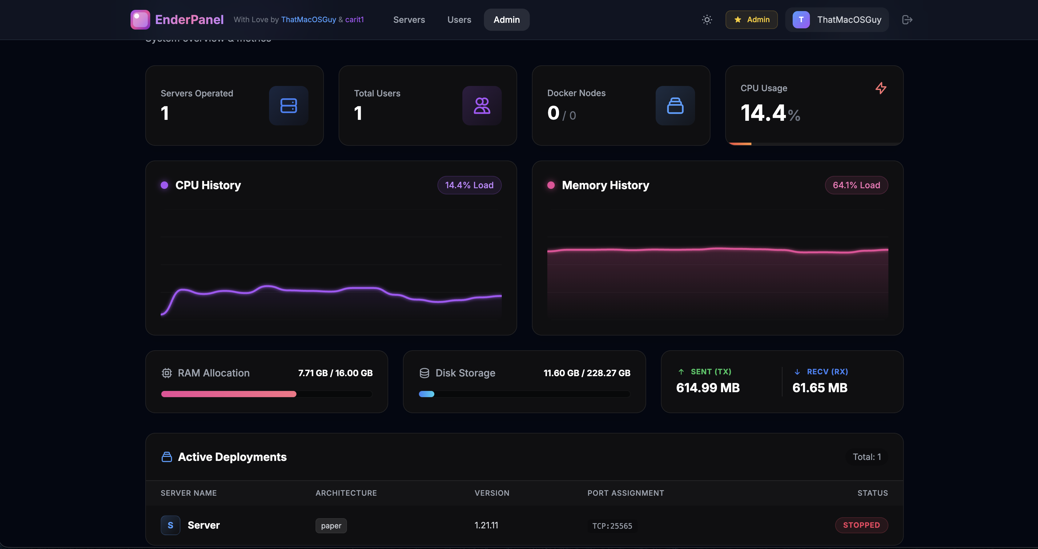Click the ThatMacOSGuy credit link
Image resolution: width=1038 pixels, height=549 pixels.
[309, 19]
